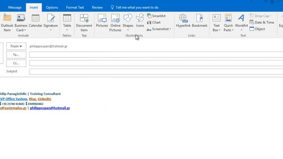
Task: Open the LinkedIn signature link
Action: tap(44, 99)
